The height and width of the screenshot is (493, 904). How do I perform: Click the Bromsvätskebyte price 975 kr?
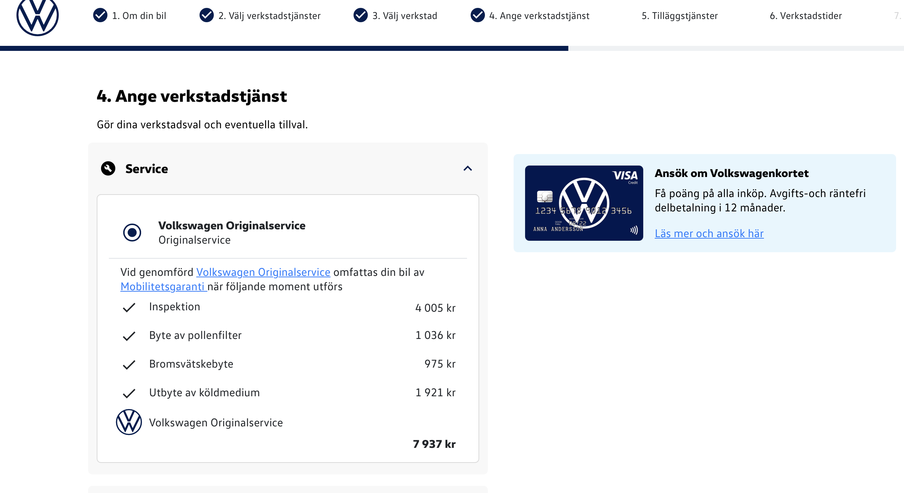440,364
